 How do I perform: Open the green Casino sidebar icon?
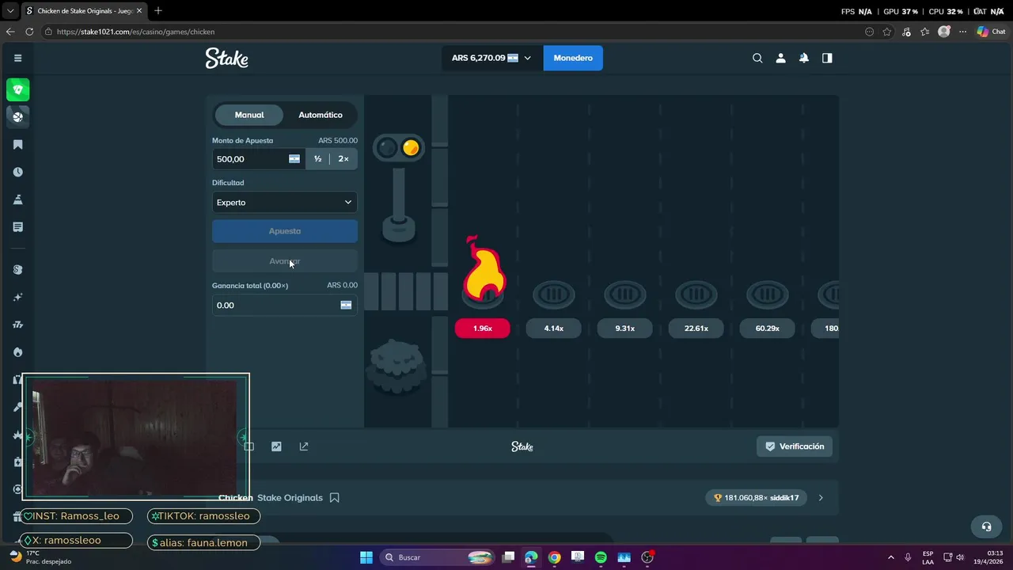click(x=18, y=89)
